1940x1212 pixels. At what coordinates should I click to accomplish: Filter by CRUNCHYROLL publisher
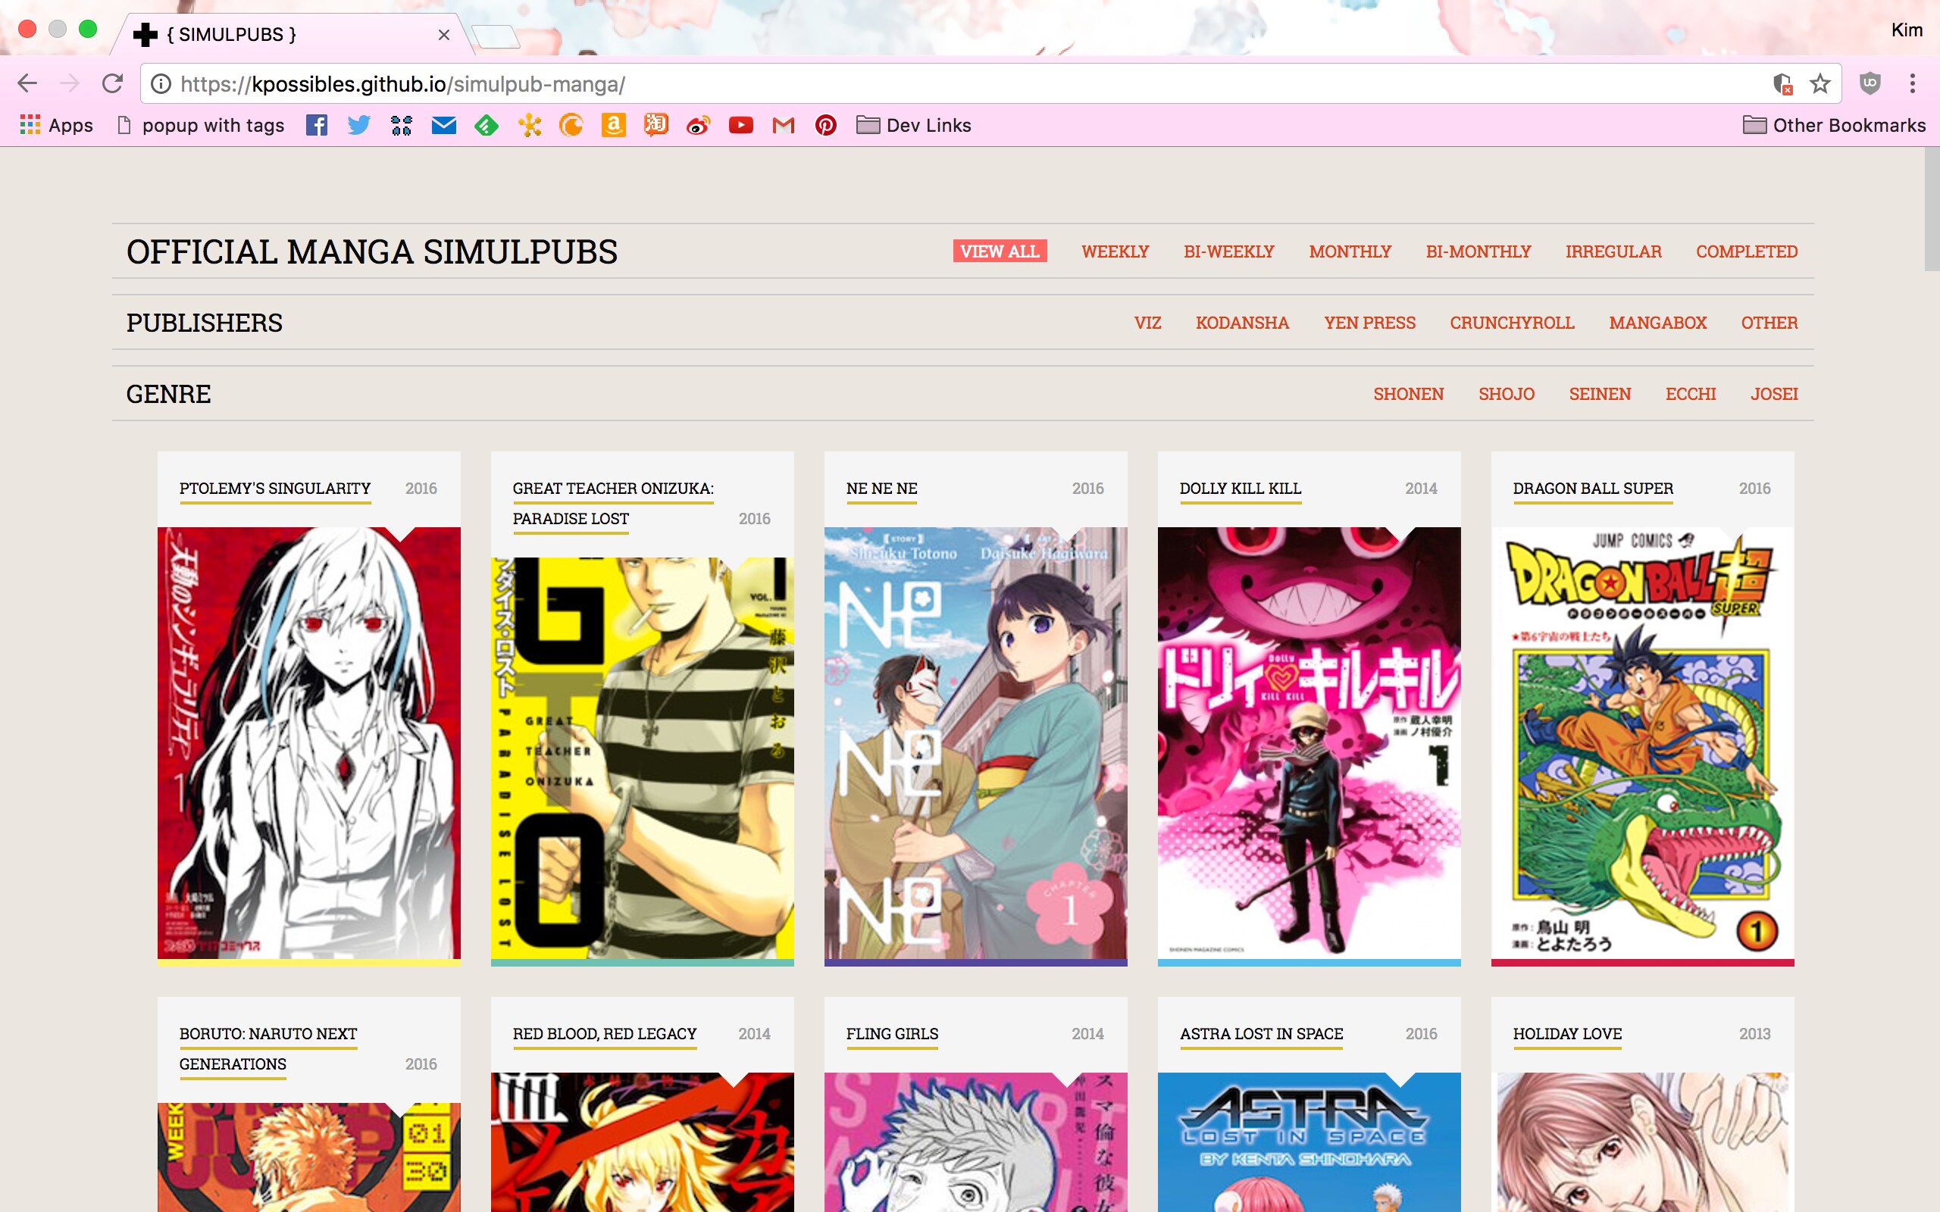1512,322
